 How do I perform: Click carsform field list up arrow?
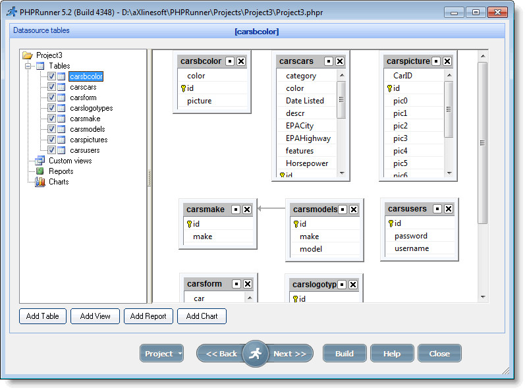pos(250,298)
